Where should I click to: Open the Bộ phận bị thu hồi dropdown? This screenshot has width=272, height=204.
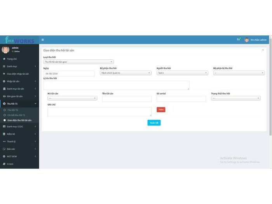[239, 73]
